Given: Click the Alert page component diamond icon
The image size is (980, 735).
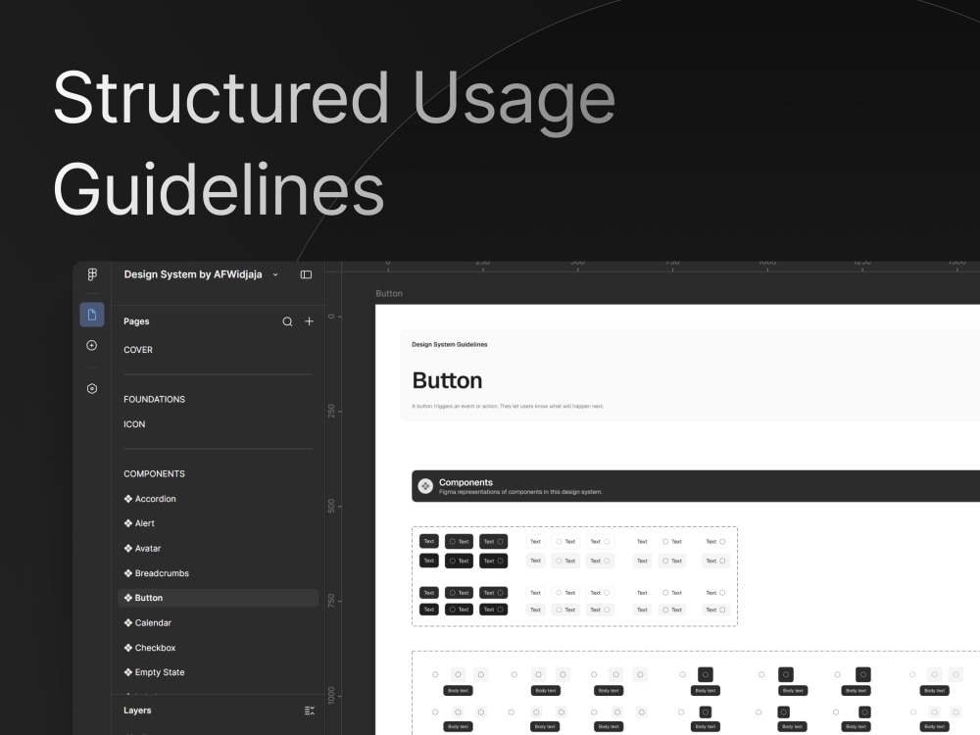Looking at the screenshot, I should [x=128, y=523].
